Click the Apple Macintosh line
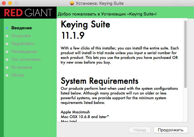The width and height of the screenshot is (194, 137). tap(75, 112)
